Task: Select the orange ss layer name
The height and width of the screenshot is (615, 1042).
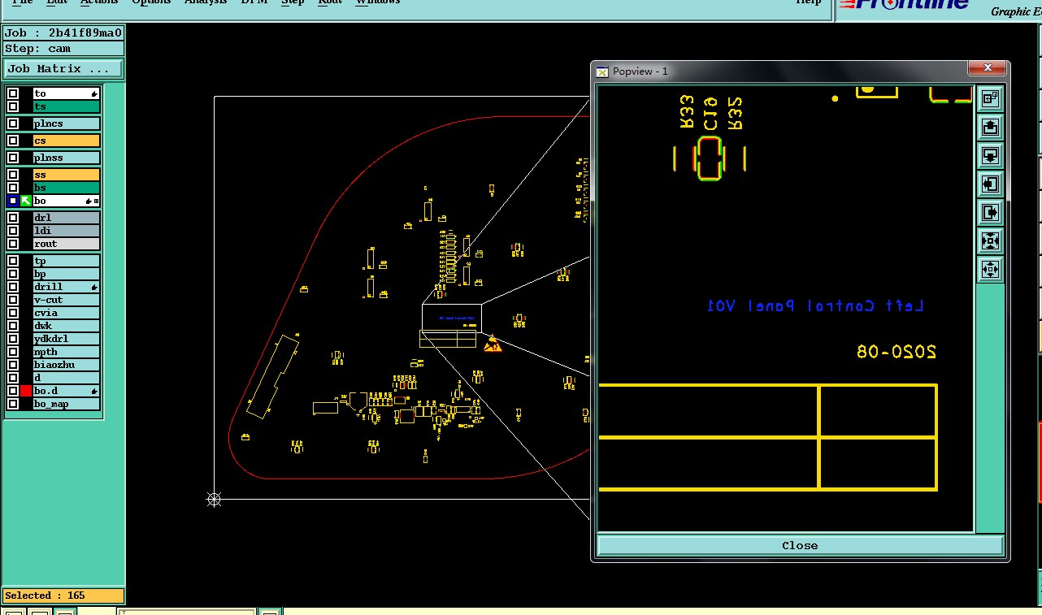Action: pos(66,175)
